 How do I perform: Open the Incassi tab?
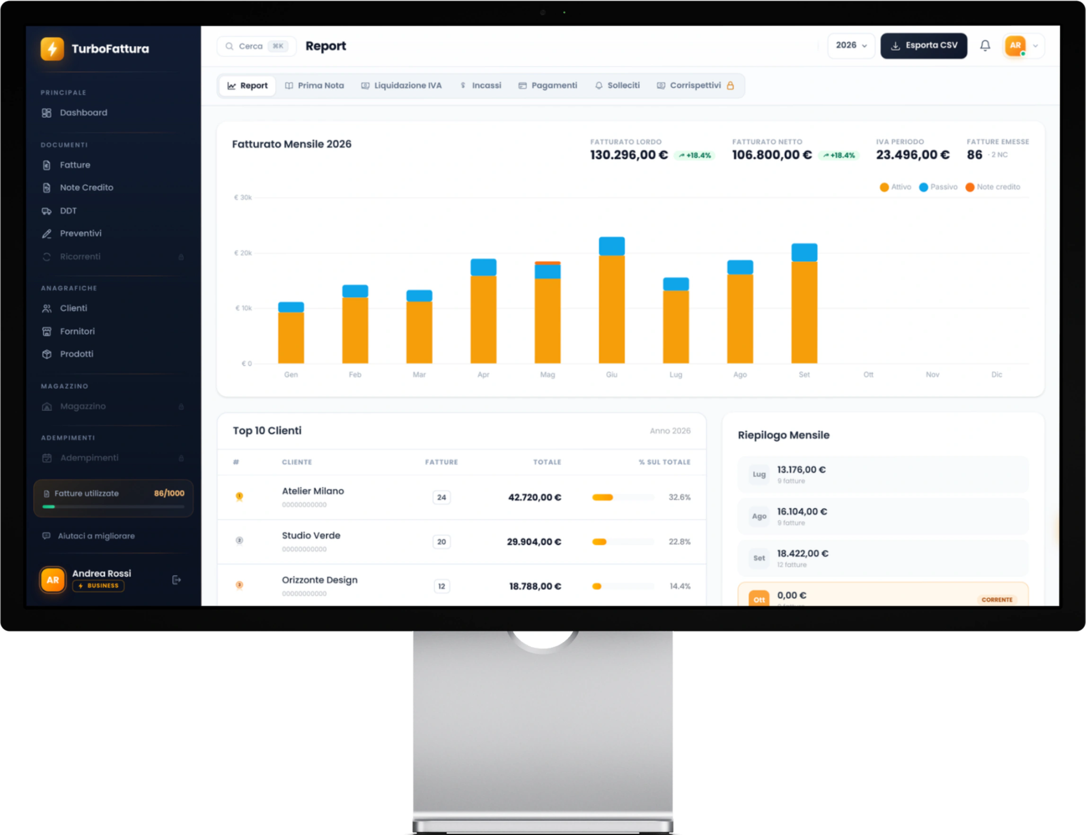coord(481,86)
